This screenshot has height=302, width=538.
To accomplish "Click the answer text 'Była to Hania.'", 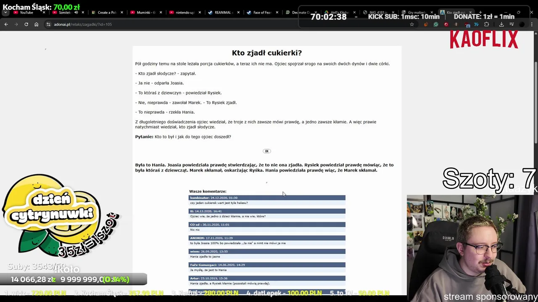I will click(x=150, y=165).
